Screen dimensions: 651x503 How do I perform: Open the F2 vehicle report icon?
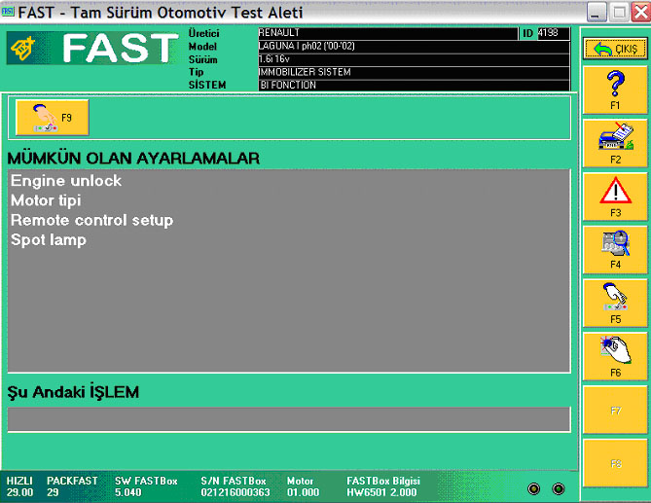click(615, 142)
